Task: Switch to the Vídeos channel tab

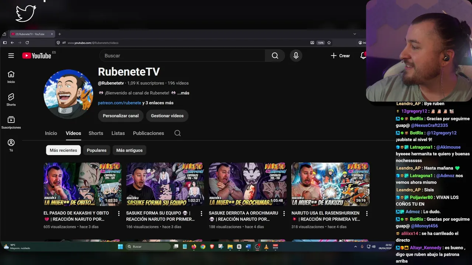Action: coord(73,133)
